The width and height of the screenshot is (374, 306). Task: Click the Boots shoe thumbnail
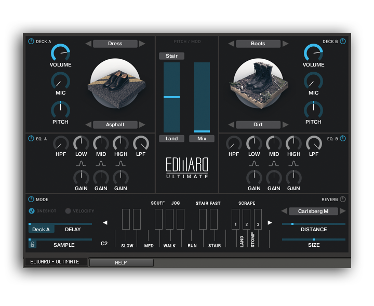[x=258, y=83]
